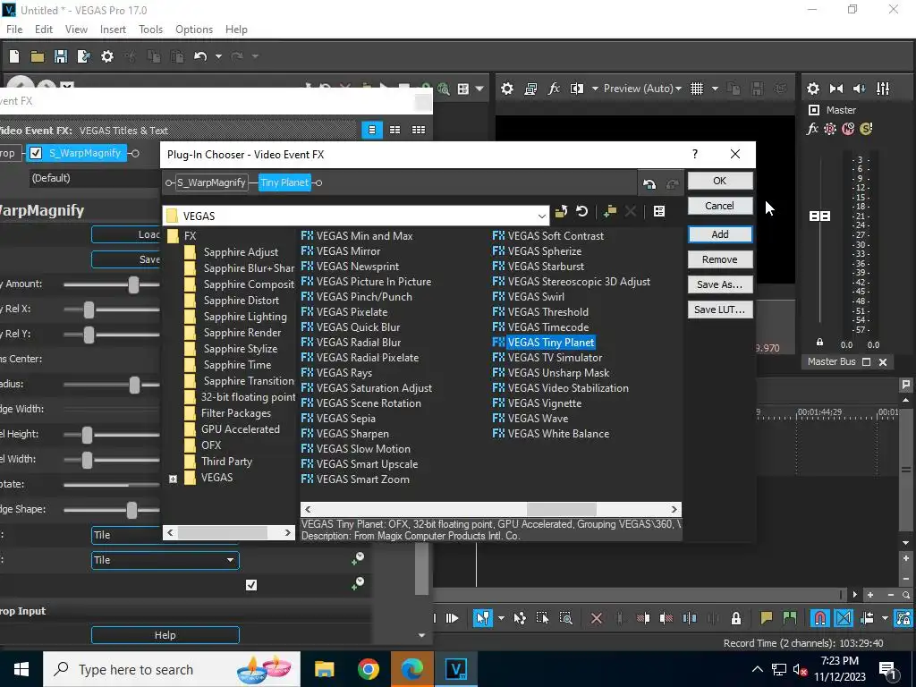This screenshot has width=916, height=687.
Task: Click downmix output icon in Master Bus
Action: pos(836,89)
